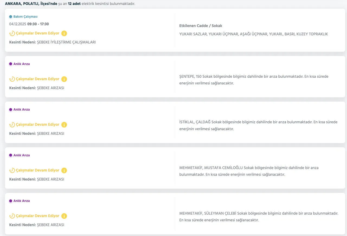347x236 pixels.
Task: Click Anlık Arıza label on MUSTAFA CEMİLOĞLU card
Action: click(x=21, y=155)
